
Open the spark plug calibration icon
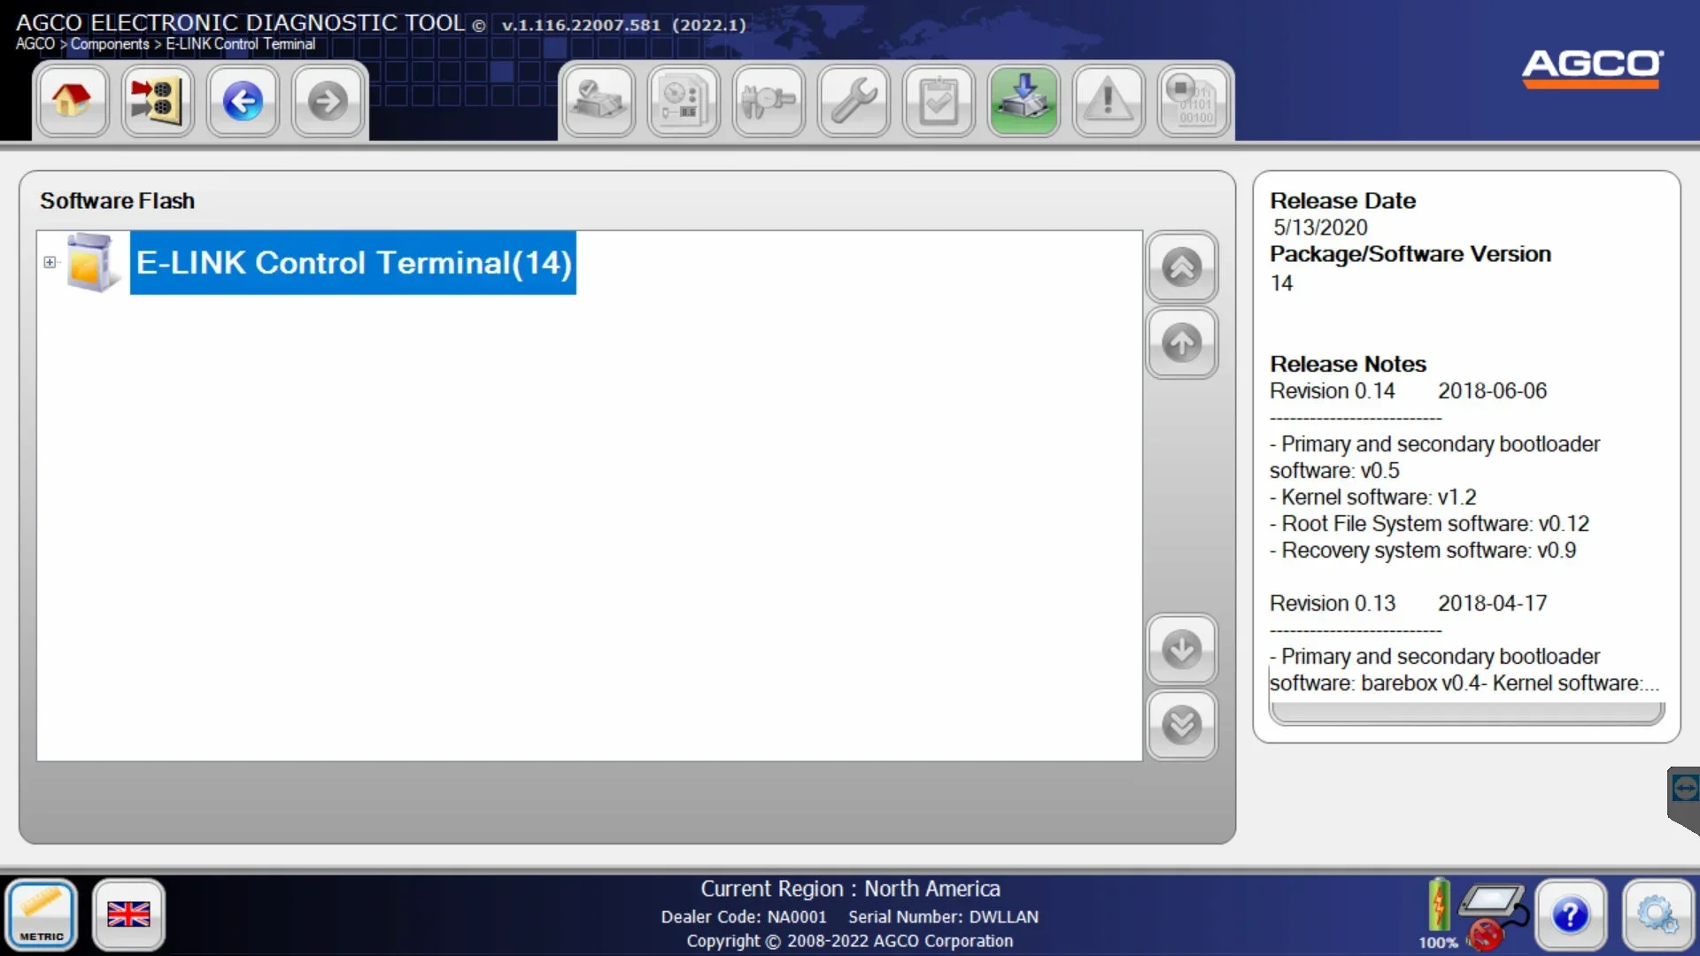click(769, 101)
